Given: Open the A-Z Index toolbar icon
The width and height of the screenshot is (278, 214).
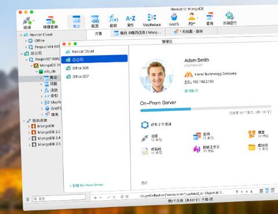Looking at the screenshot, I should (130, 19).
